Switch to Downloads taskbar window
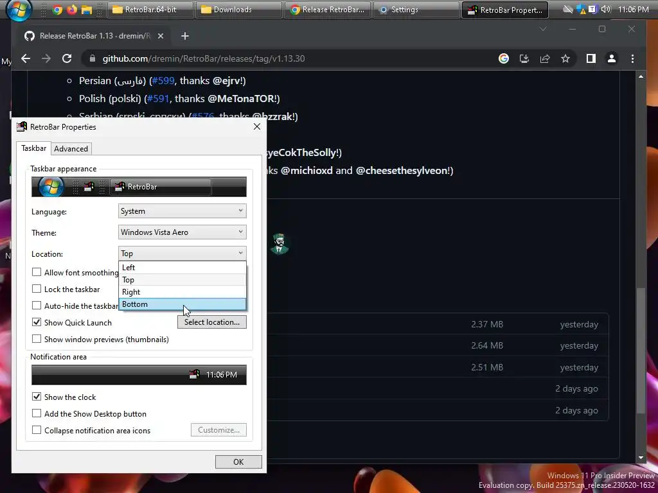This screenshot has width=658, height=493. click(239, 10)
